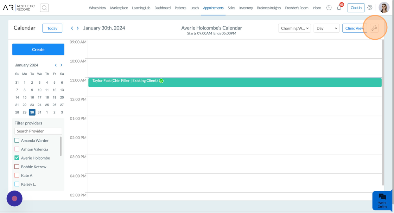Image resolution: width=394 pixels, height=213 pixels.
Task: Check the Kelsey L. provider box
Action: [17, 184]
